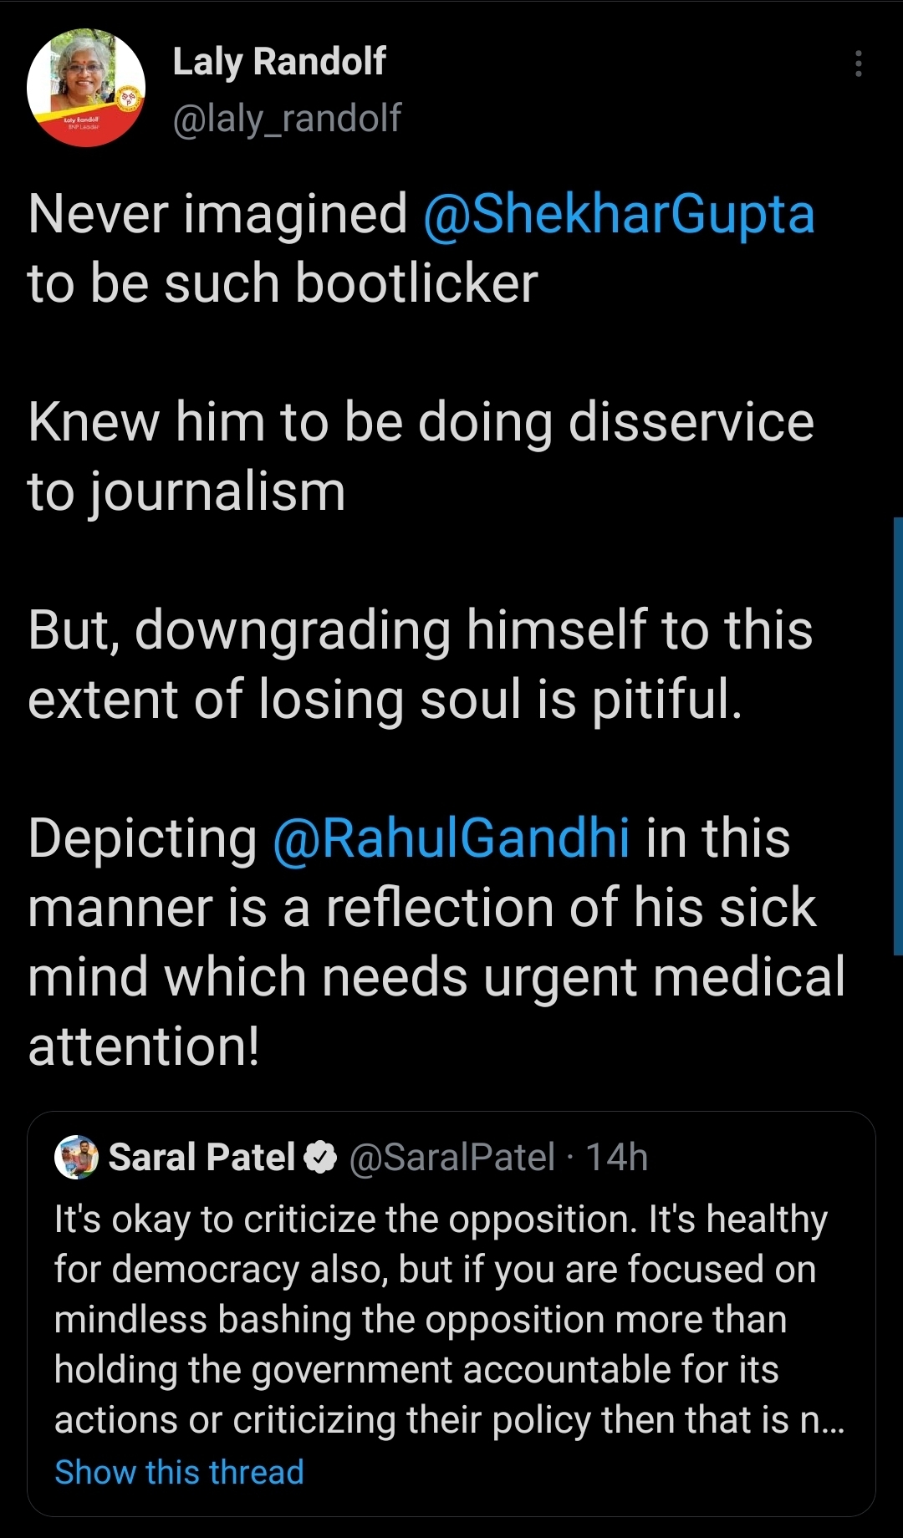Click the Saral Patel name in quote
This screenshot has height=1538, width=903.
coord(202,1158)
